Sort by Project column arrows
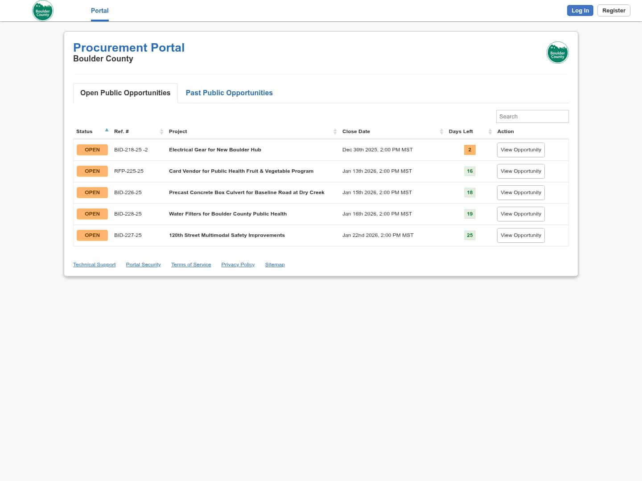Screen dimensions: 642x481 coord(335,131)
